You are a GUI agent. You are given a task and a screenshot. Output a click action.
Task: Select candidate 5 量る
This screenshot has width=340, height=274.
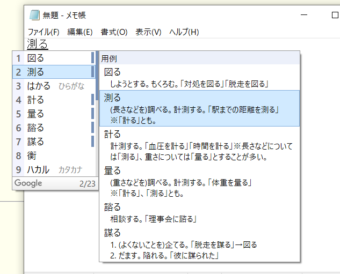(35, 114)
